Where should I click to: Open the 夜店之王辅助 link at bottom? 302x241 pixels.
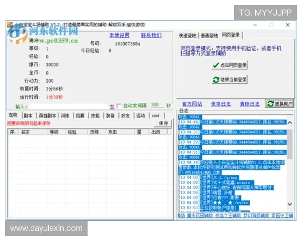pos(228,215)
